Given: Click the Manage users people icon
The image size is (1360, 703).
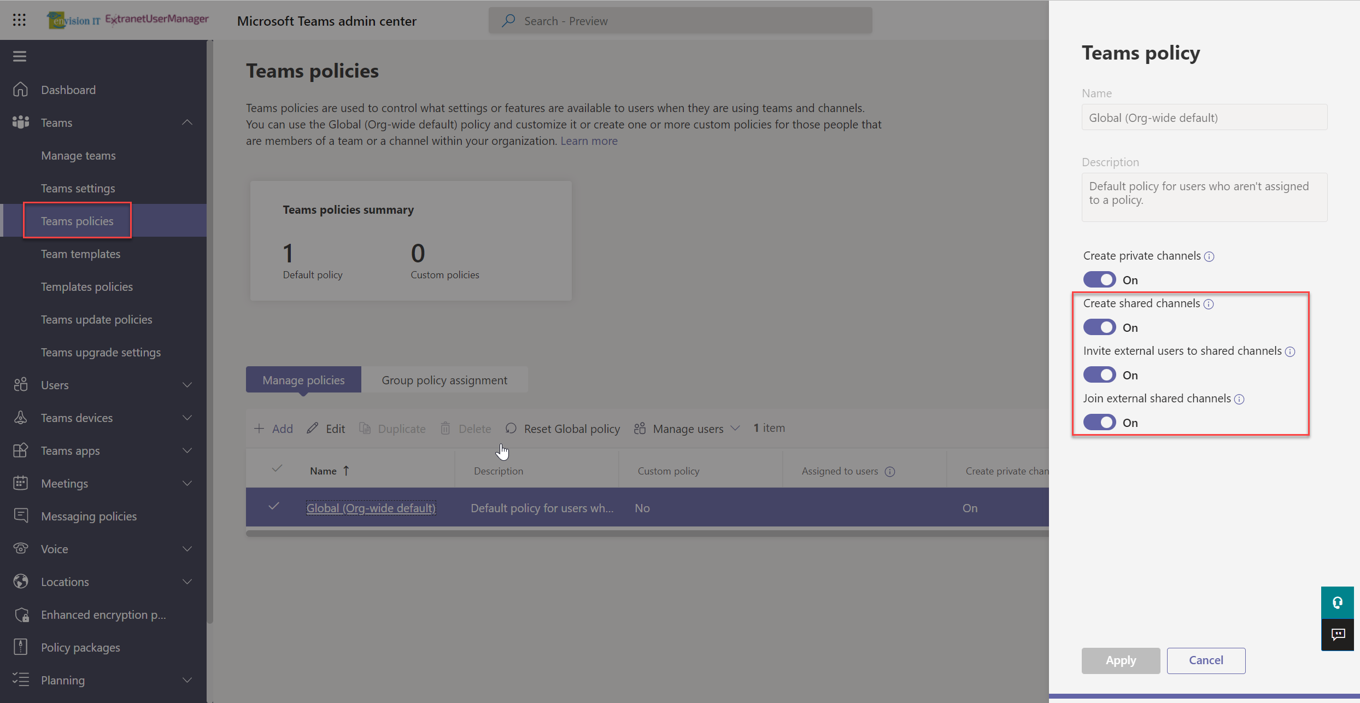Looking at the screenshot, I should click(x=640, y=428).
